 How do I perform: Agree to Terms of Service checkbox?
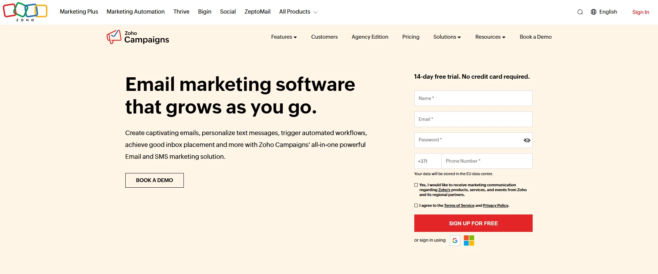pyautogui.click(x=416, y=205)
